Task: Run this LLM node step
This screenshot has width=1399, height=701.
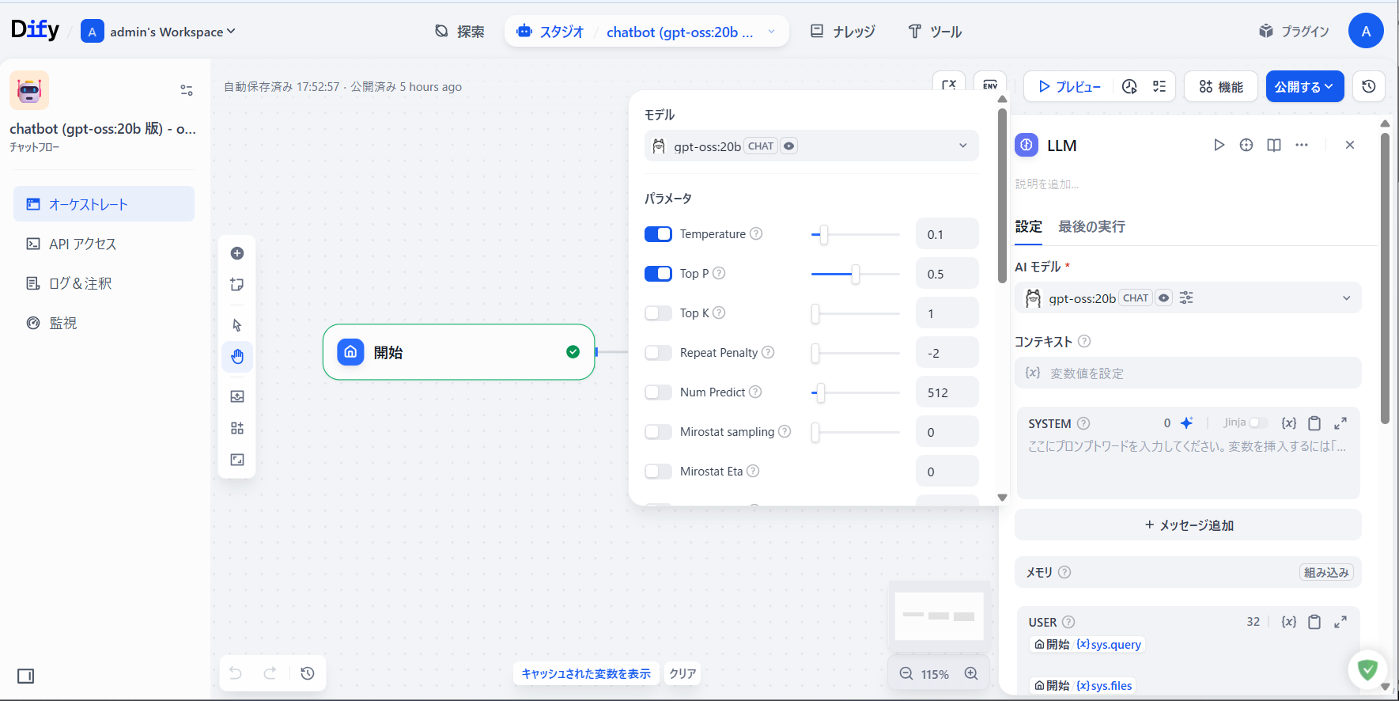Action: point(1219,145)
